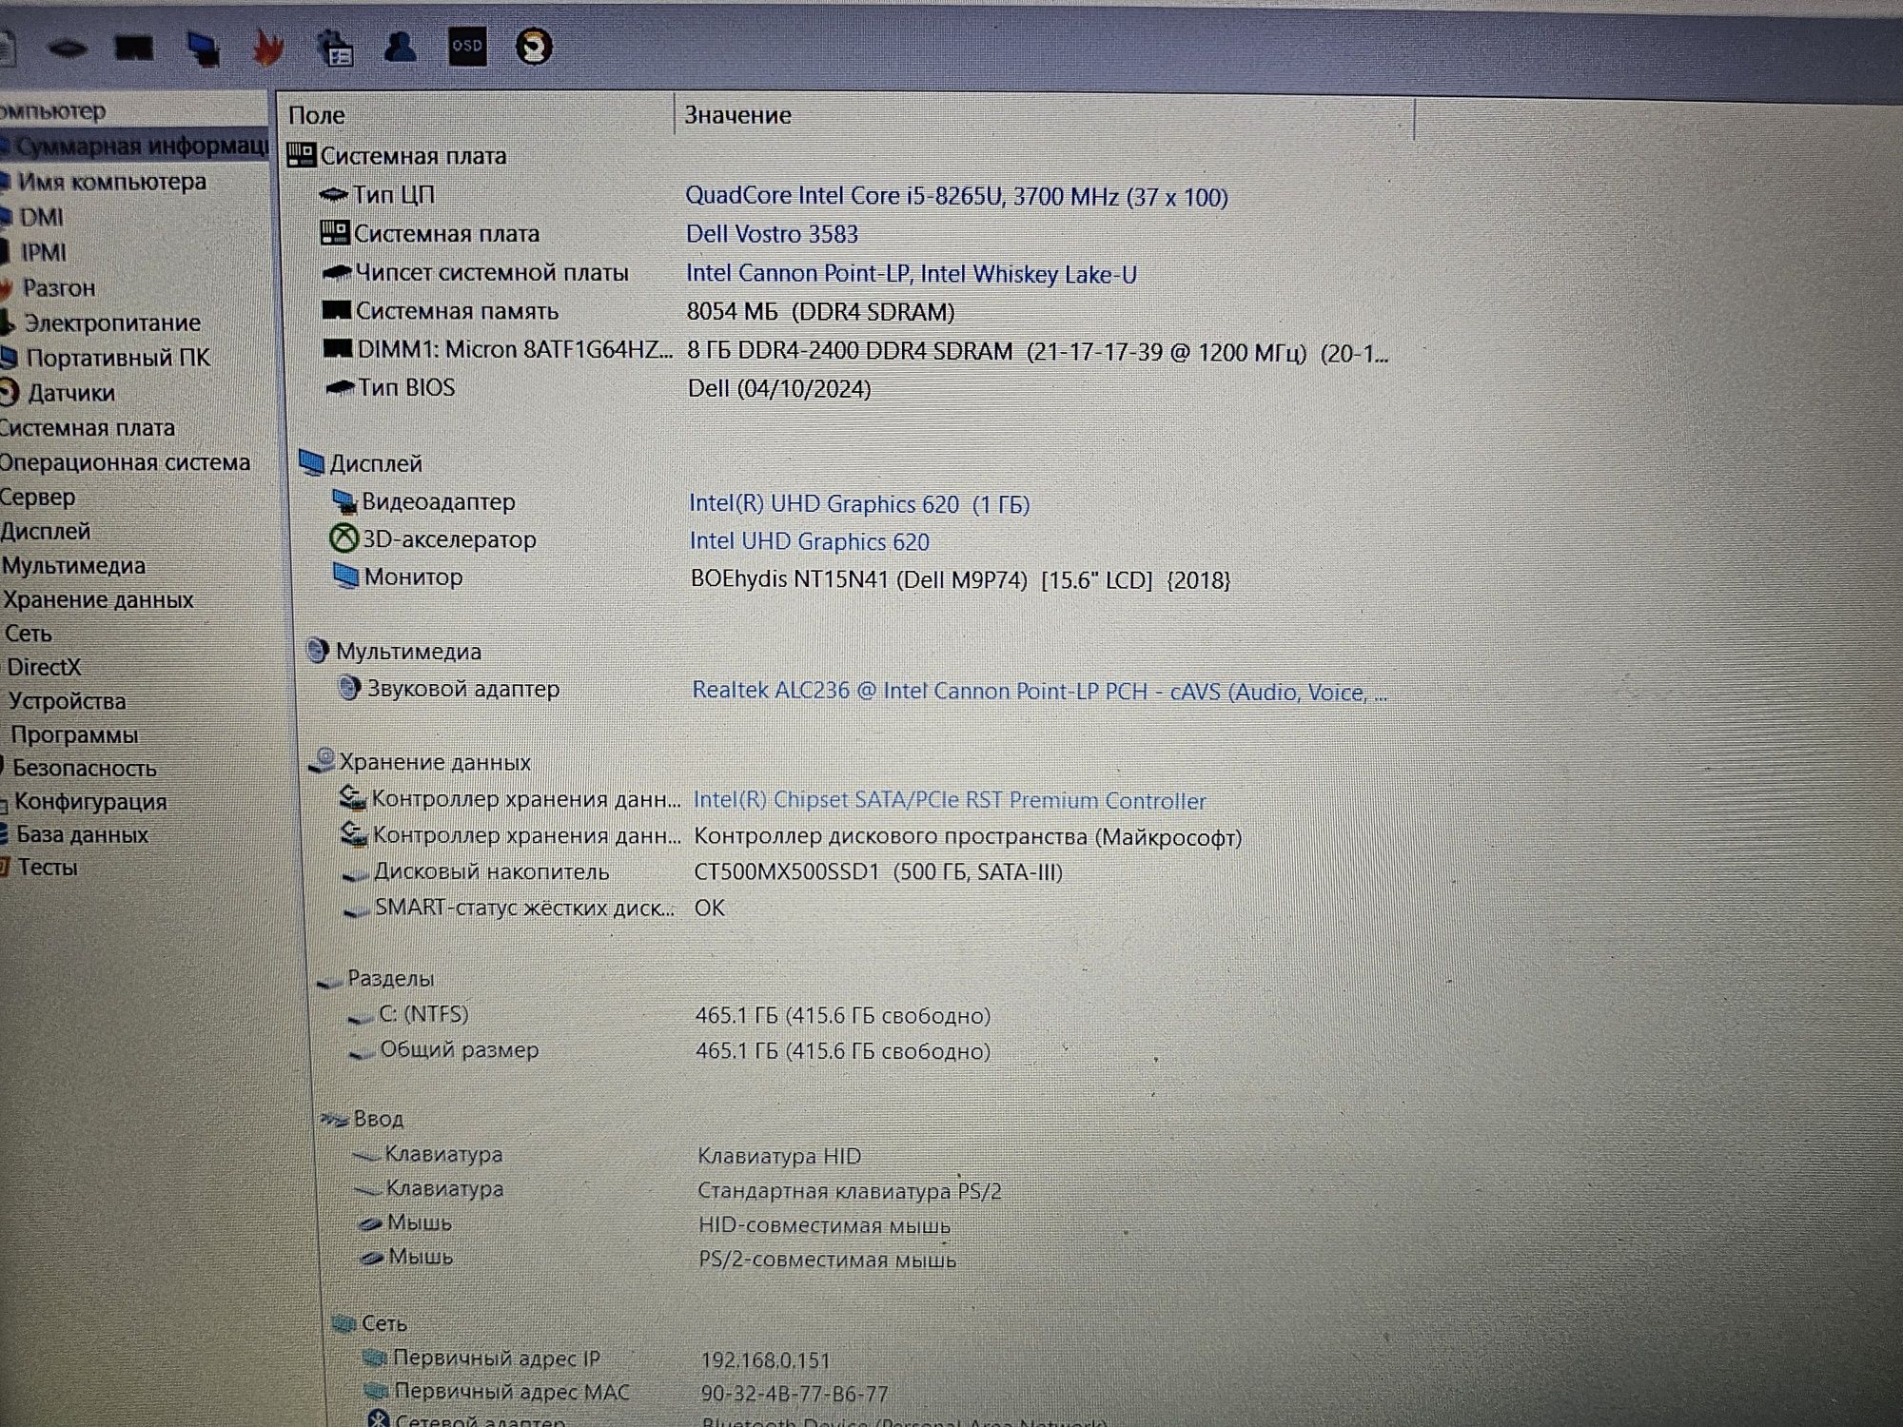The image size is (1903, 1427).
Task: Open QuadCore Intel Core i5-8265U link
Action: pos(956,197)
